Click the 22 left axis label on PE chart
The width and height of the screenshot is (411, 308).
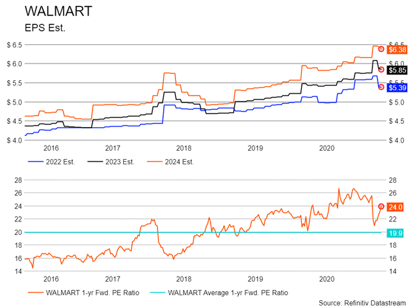tap(18, 219)
